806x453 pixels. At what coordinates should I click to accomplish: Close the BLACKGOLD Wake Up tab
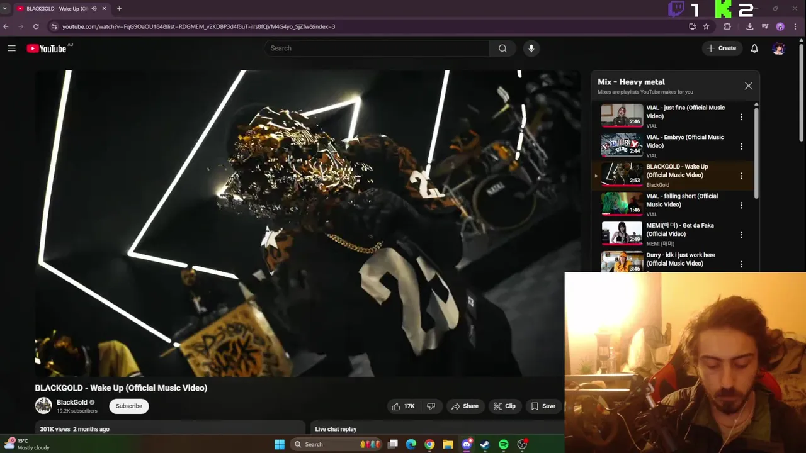[104, 9]
